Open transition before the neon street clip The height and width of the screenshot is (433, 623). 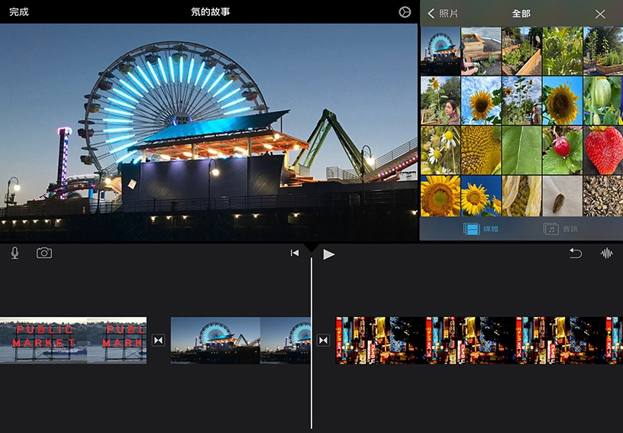[x=323, y=341]
